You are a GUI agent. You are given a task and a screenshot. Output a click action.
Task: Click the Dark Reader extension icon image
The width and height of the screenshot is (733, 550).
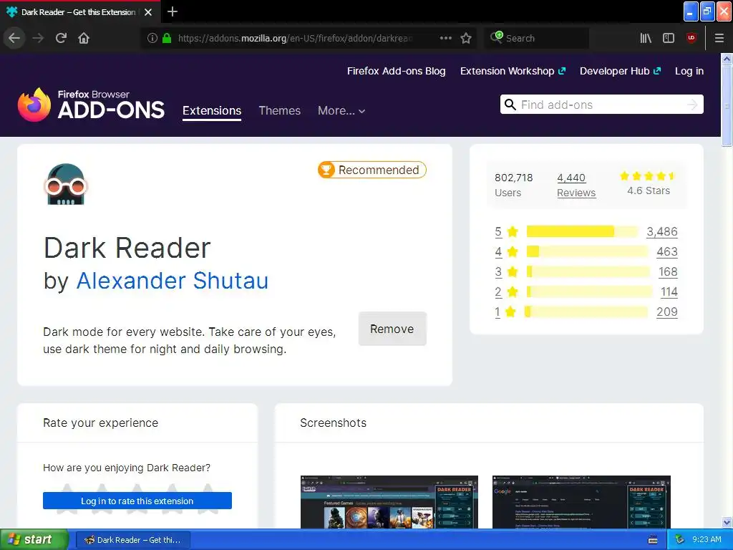pyautogui.click(x=65, y=184)
